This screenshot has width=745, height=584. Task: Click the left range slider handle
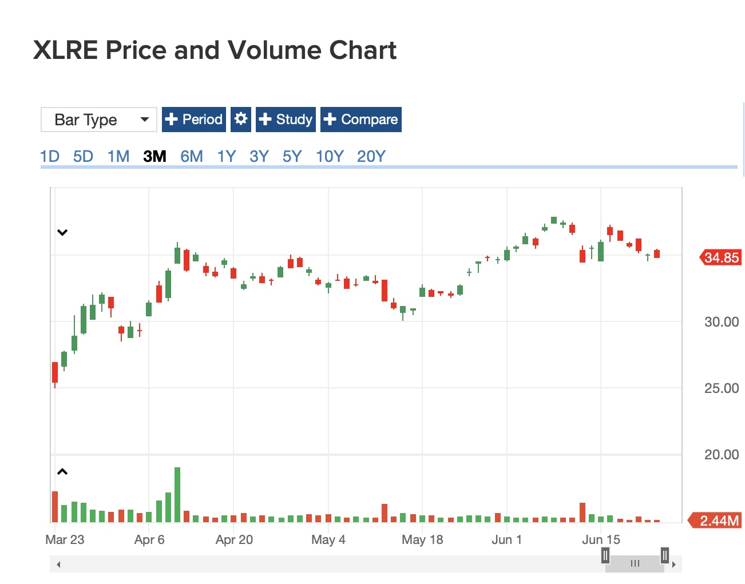pyautogui.click(x=605, y=555)
